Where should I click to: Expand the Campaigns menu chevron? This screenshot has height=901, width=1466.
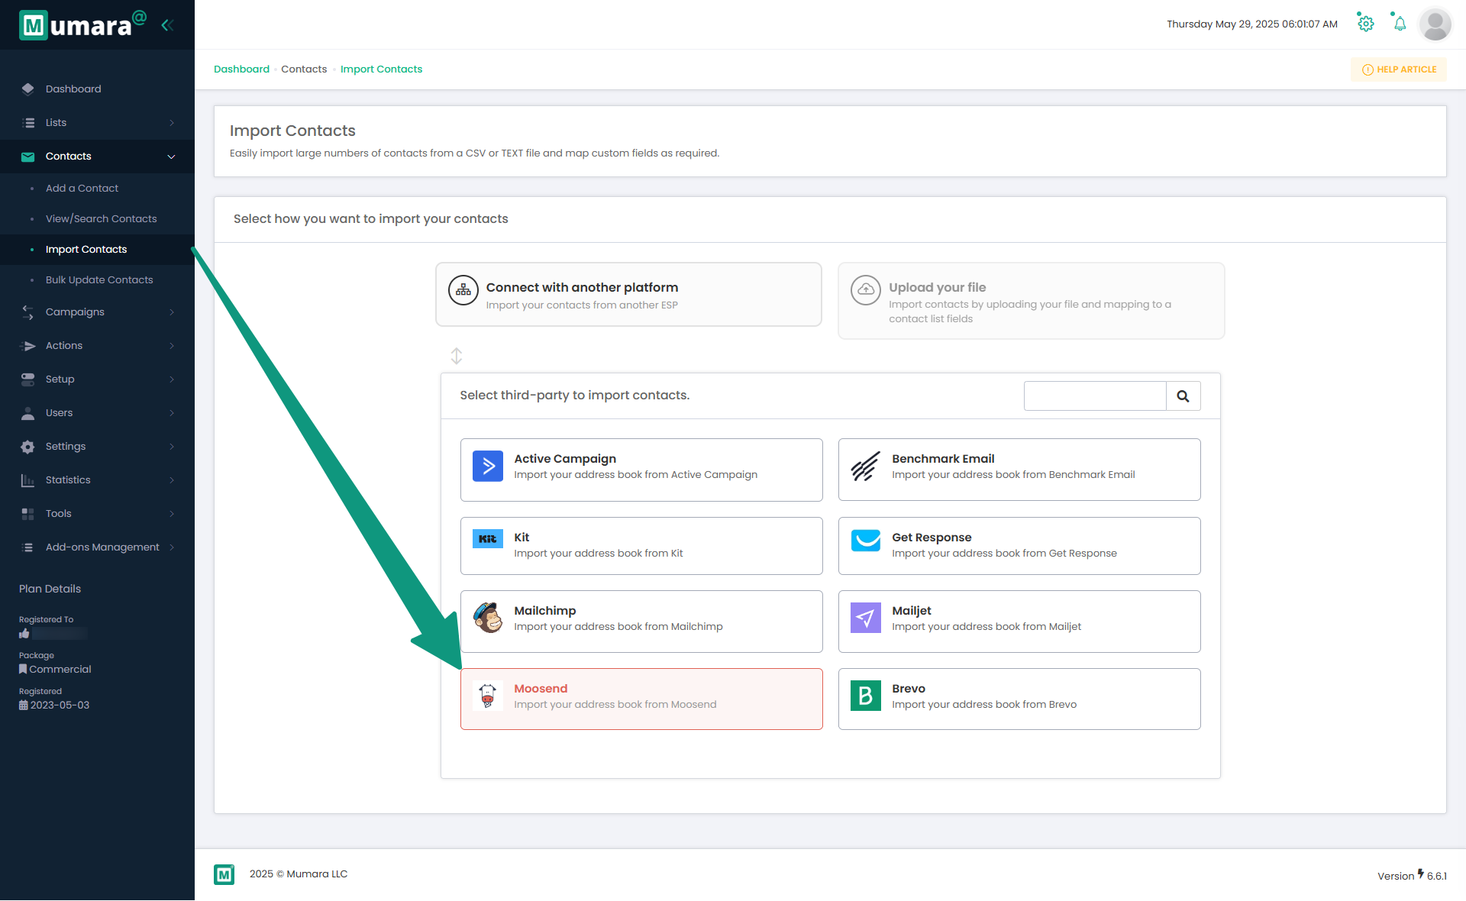pyautogui.click(x=171, y=312)
